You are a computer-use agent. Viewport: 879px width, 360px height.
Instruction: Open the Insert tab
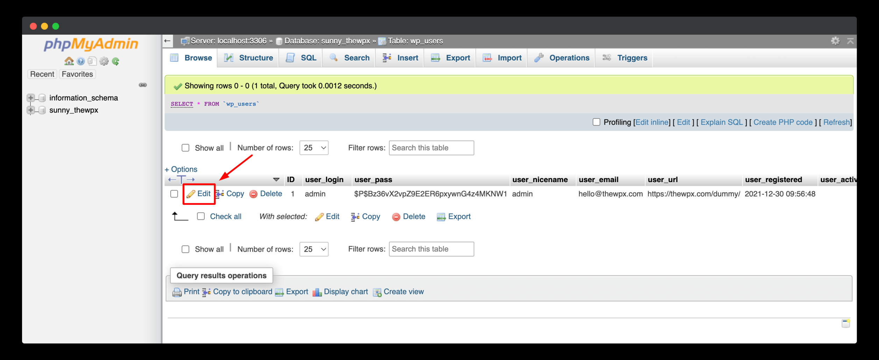pyautogui.click(x=400, y=58)
